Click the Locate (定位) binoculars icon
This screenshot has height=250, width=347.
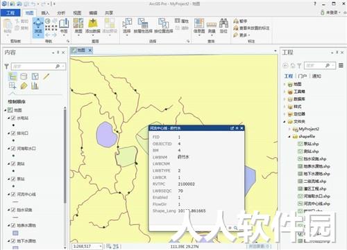coord(223,26)
